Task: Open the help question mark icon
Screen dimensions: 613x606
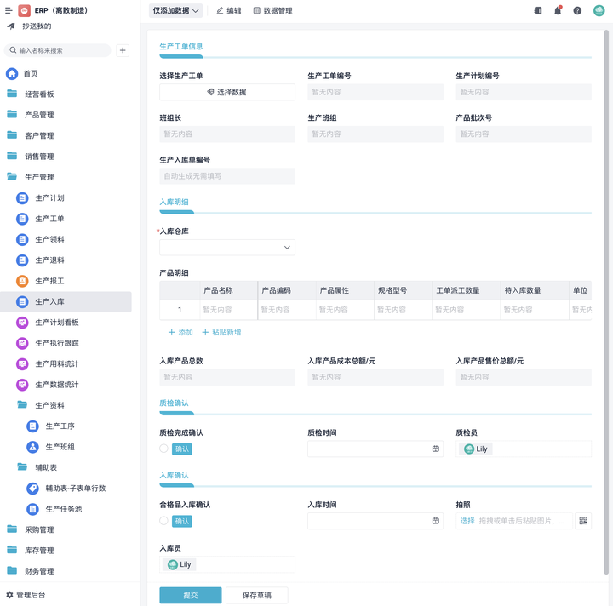Action: tap(577, 11)
